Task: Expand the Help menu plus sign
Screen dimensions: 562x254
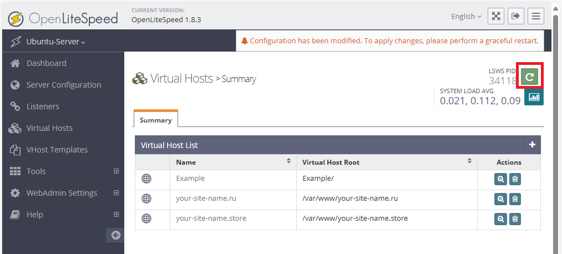Action: tap(116, 215)
